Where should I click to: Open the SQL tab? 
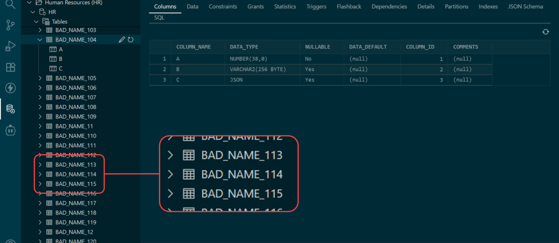[x=159, y=18]
